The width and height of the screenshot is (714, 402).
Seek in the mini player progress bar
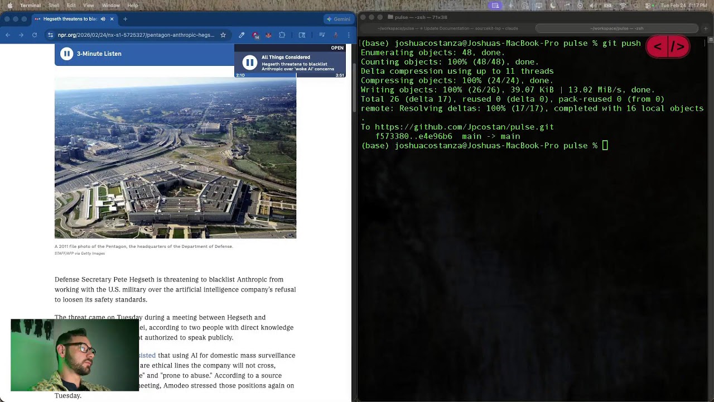pos(290,75)
